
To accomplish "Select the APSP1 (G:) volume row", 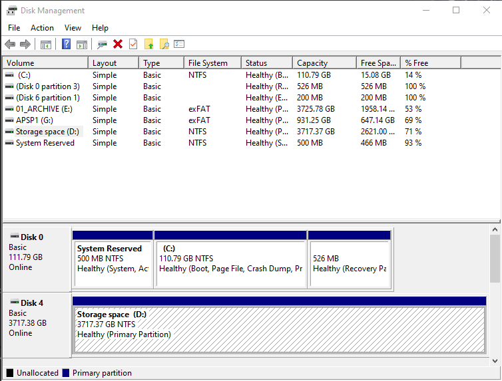I will coord(252,120).
